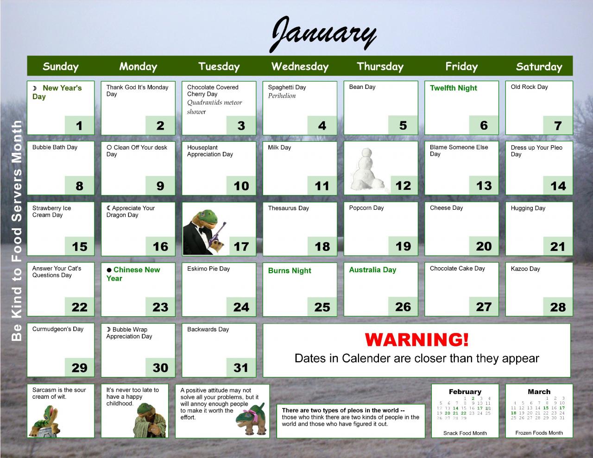Click the January month title
This screenshot has height=458, width=593.
point(323,32)
